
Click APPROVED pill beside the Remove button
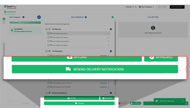[x=136, y=103]
